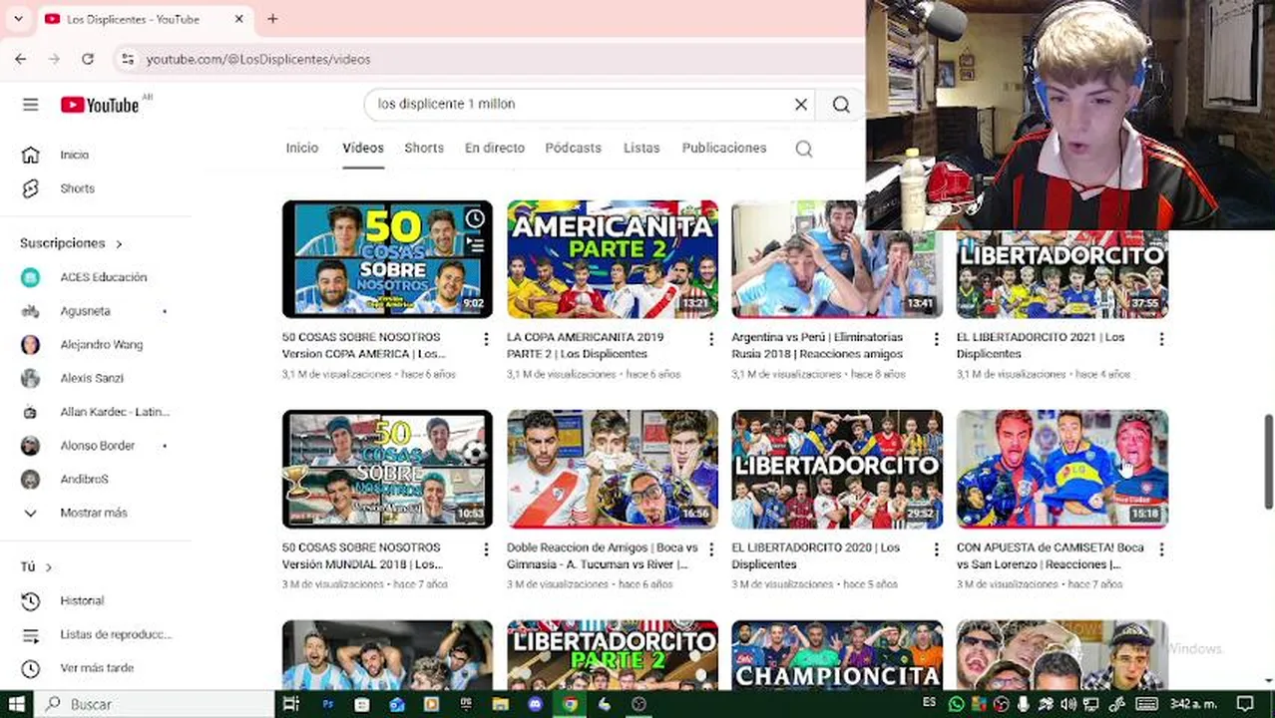Click the search magnifier button
The height and width of the screenshot is (718, 1275).
point(841,104)
